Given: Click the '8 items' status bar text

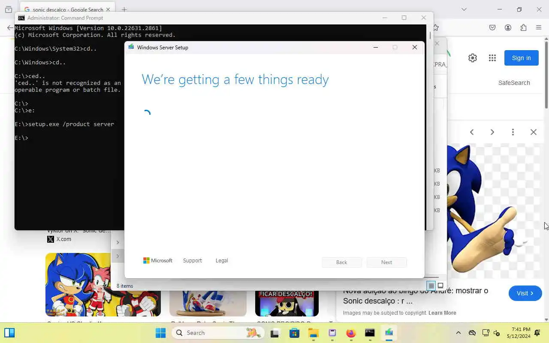Looking at the screenshot, I should tap(125, 286).
